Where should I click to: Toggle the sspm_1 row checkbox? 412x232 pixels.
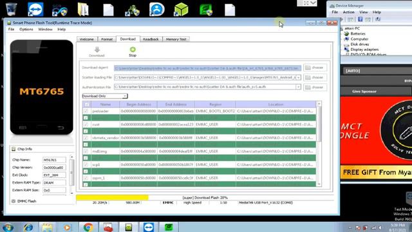coord(86,178)
